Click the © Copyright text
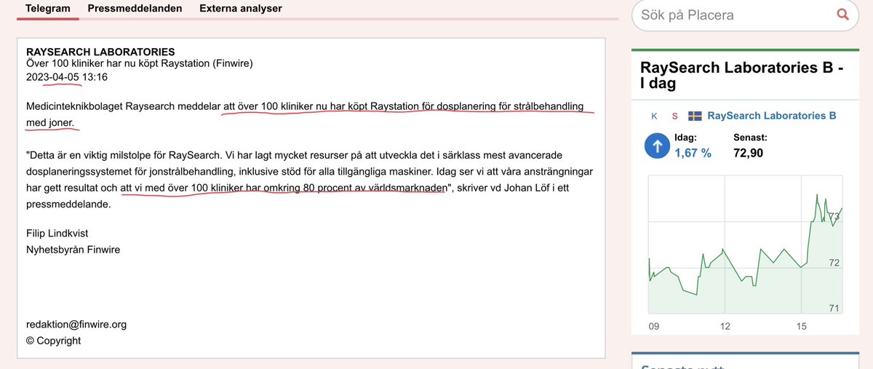This screenshot has width=873, height=369. coord(54,341)
